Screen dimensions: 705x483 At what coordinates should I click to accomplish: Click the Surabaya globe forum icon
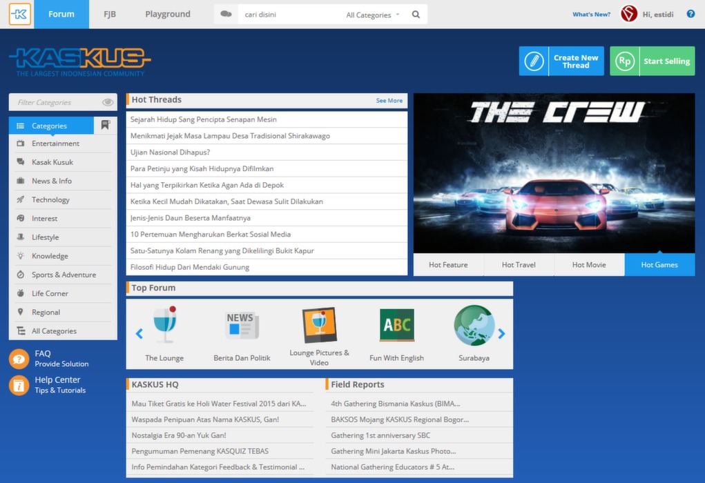[x=474, y=326]
